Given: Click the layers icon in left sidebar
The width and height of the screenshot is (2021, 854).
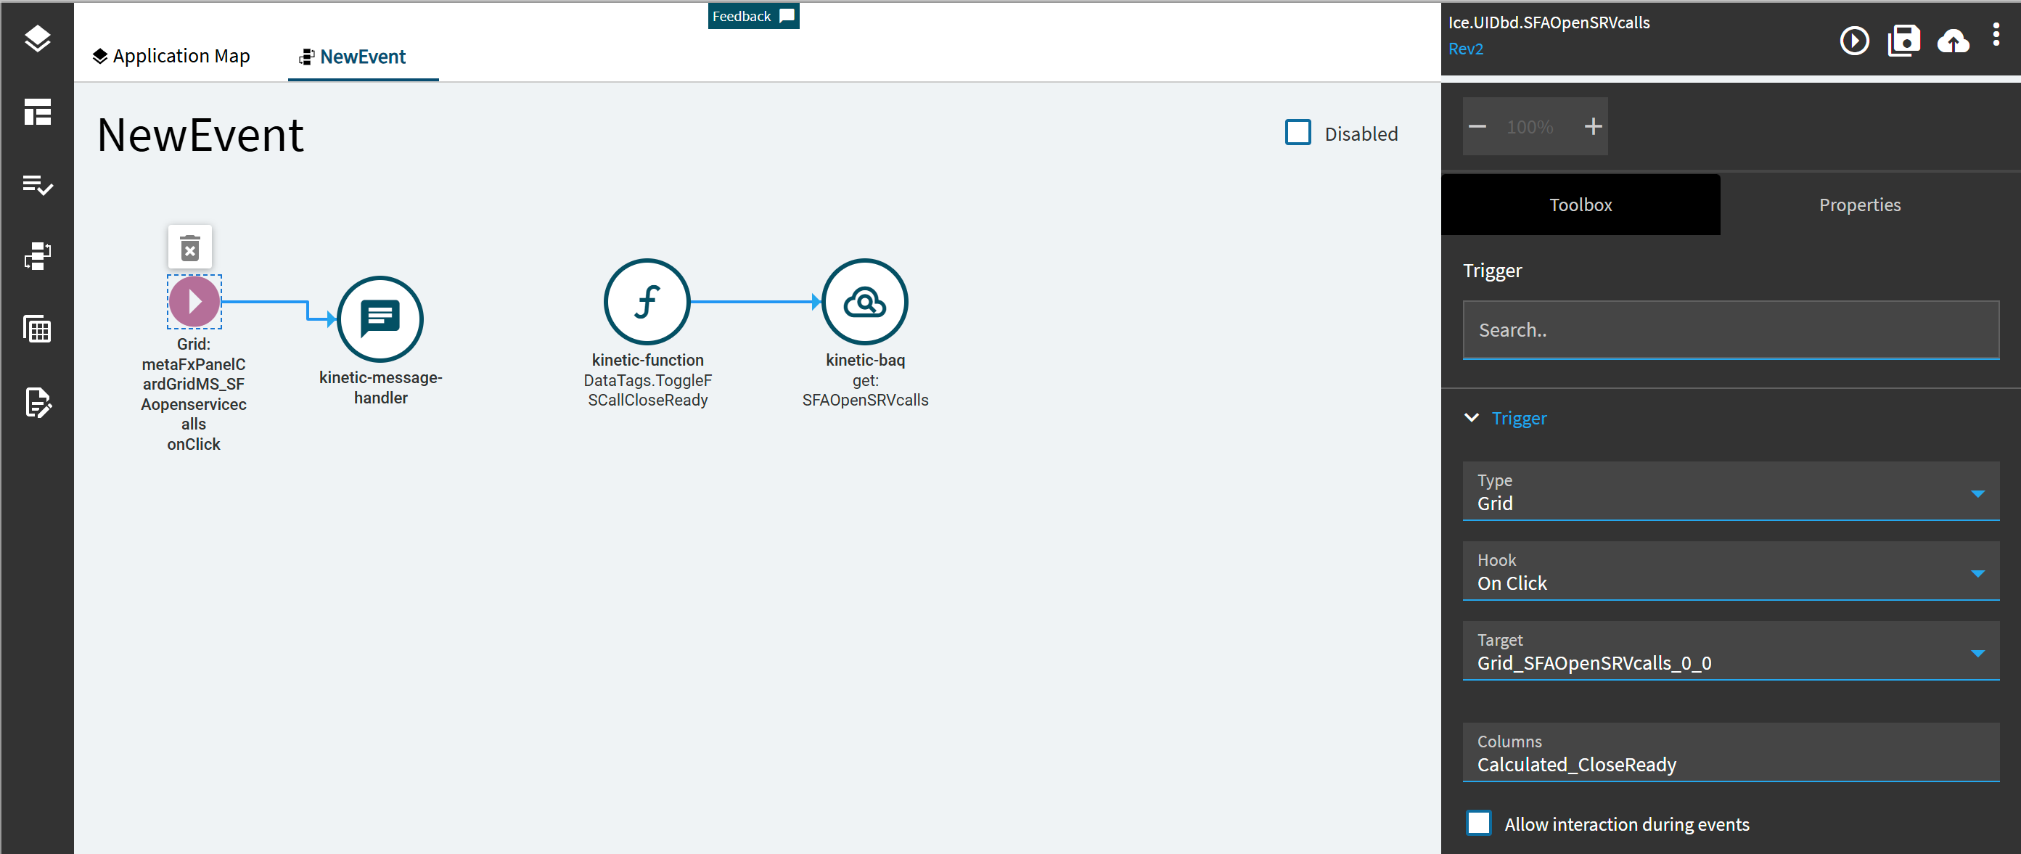Looking at the screenshot, I should (x=37, y=38).
